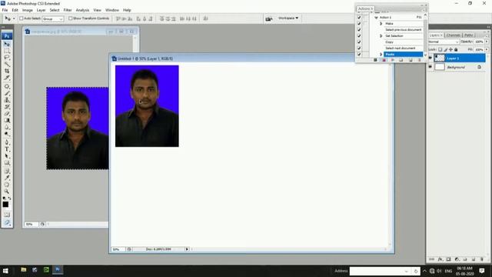Image resolution: width=492 pixels, height=277 pixels.
Task: Open the Auto-Select Group dropdown
Action: point(53,18)
